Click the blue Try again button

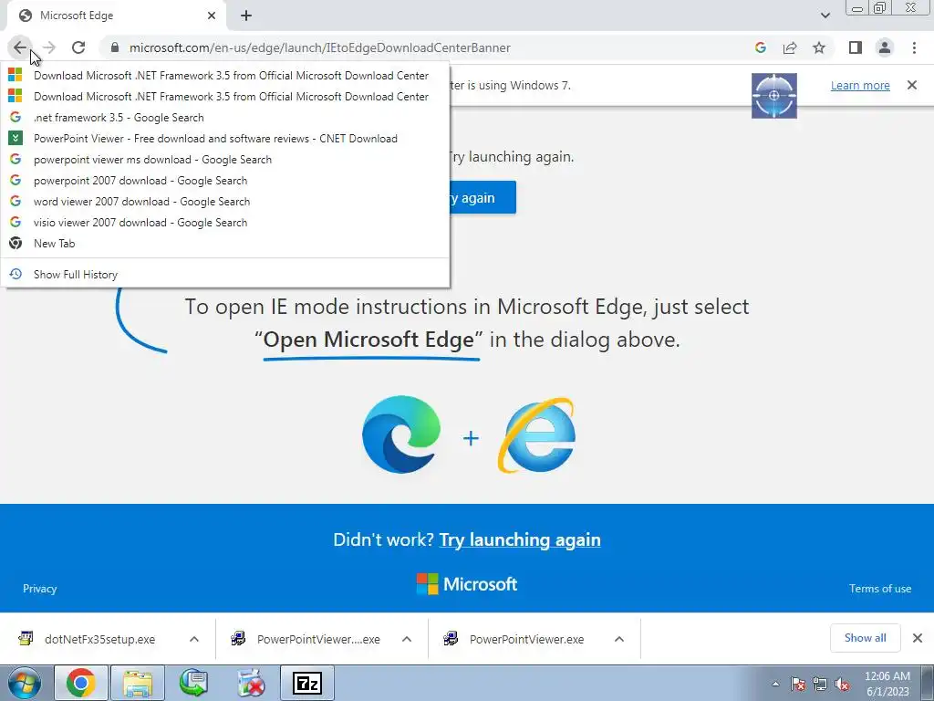click(483, 197)
